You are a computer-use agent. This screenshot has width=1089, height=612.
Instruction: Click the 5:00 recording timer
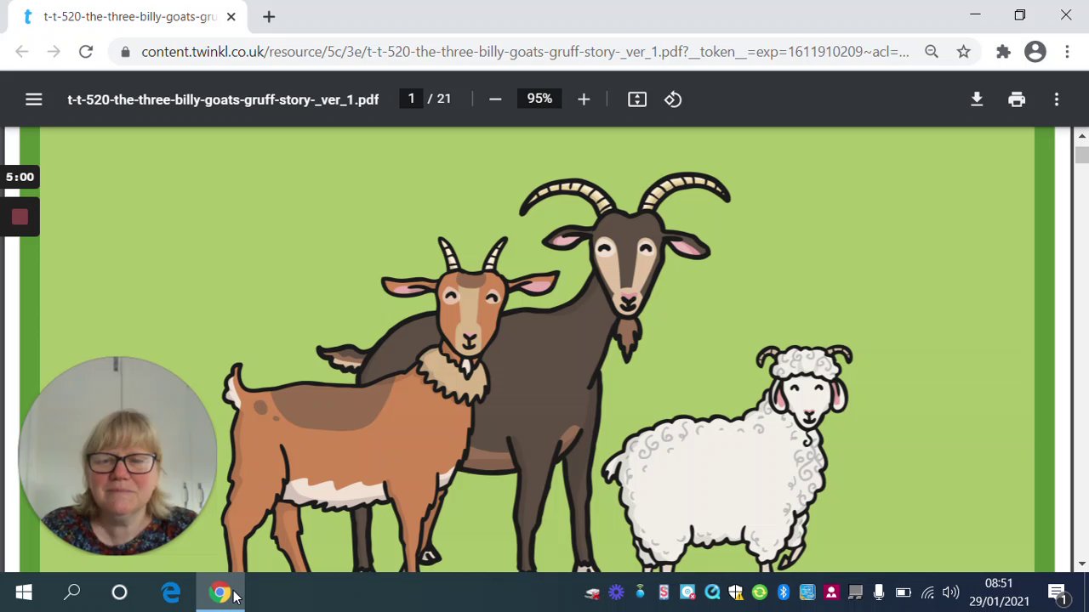pyautogui.click(x=20, y=177)
